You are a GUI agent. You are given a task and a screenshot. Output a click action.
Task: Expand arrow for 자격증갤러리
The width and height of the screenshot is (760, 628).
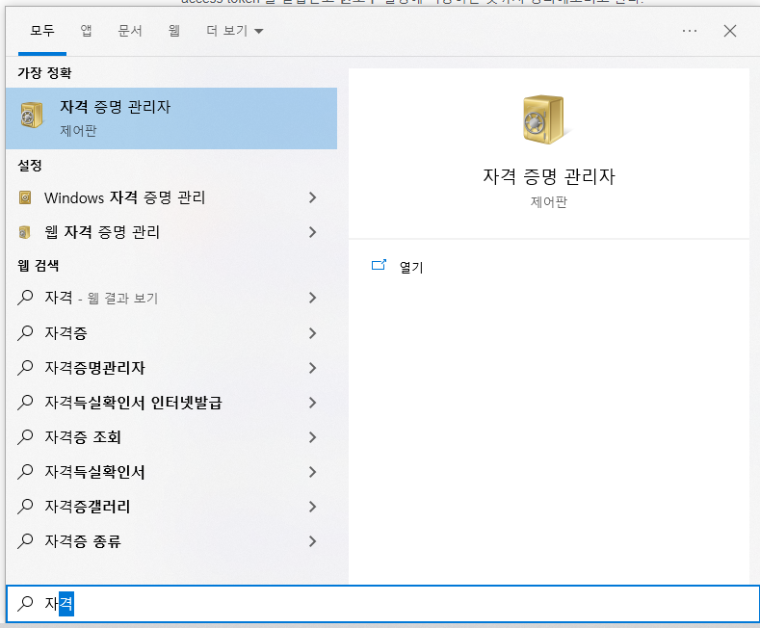(x=313, y=507)
